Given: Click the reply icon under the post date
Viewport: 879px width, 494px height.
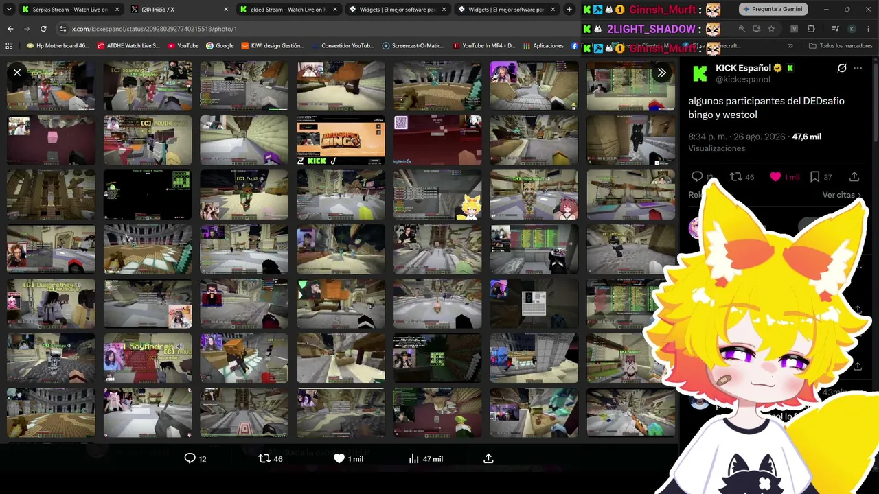Looking at the screenshot, I should (697, 176).
